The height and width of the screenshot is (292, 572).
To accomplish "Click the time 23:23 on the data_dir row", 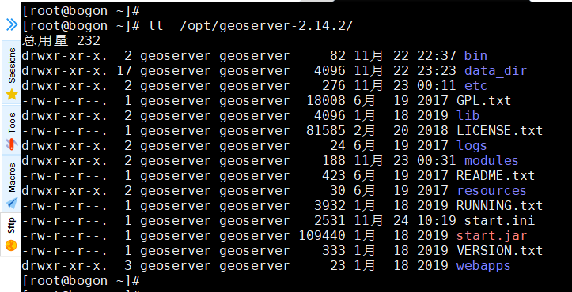I will (x=436, y=70).
